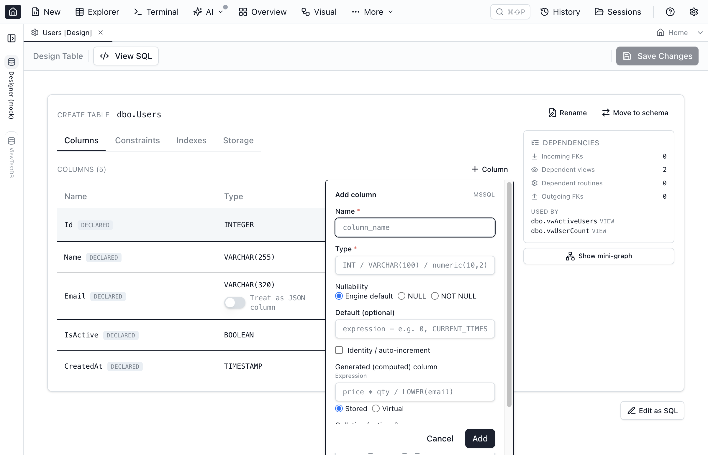This screenshot has width=708, height=455.
Task: Open the settings gear icon
Action: (x=694, y=12)
